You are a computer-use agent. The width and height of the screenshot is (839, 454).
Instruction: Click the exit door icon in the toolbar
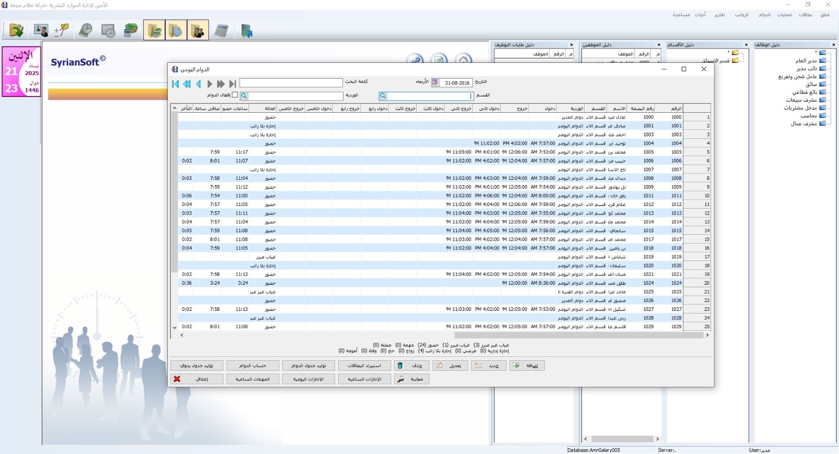246,31
